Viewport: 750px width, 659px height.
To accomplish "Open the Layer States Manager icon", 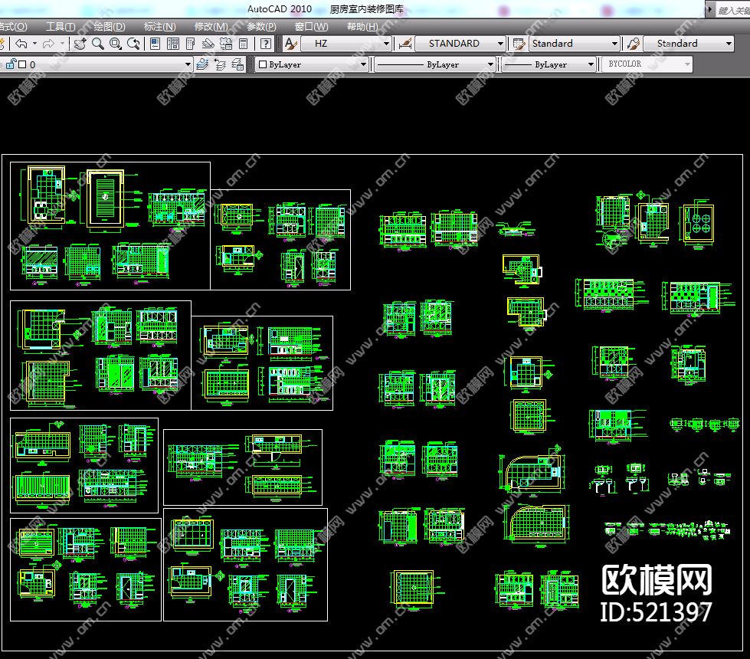I will tap(237, 64).
